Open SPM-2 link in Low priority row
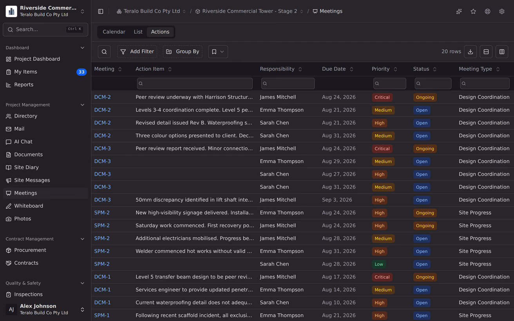The height and width of the screenshot is (321, 514). [x=102, y=264]
